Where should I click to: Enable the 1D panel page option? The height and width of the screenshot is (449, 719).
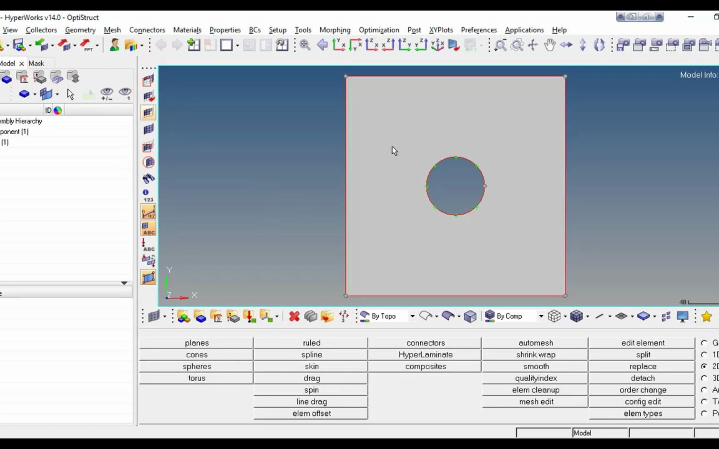pyautogui.click(x=704, y=355)
